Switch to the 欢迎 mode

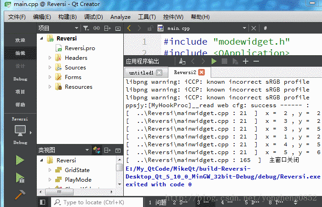20,40
